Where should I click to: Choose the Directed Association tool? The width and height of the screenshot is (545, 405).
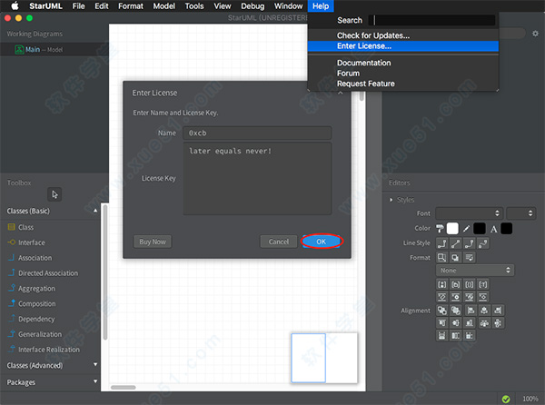48,273
